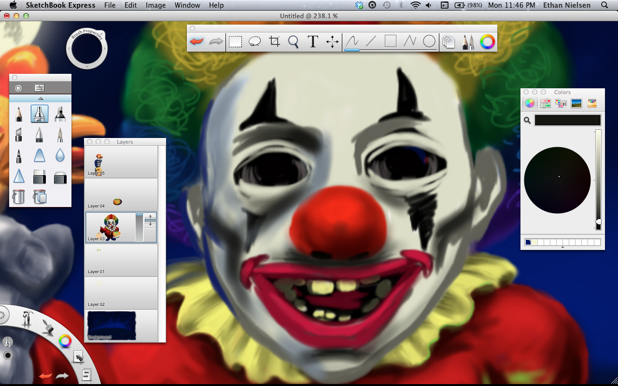Select the Soft Eraser
The width and height of the screenshot is (618, 386).
tap(60, 178)
